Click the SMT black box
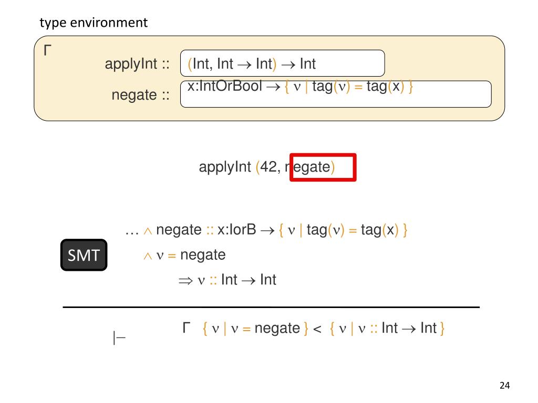The height and width of the screenshot is (403, 538). (84, 255)
